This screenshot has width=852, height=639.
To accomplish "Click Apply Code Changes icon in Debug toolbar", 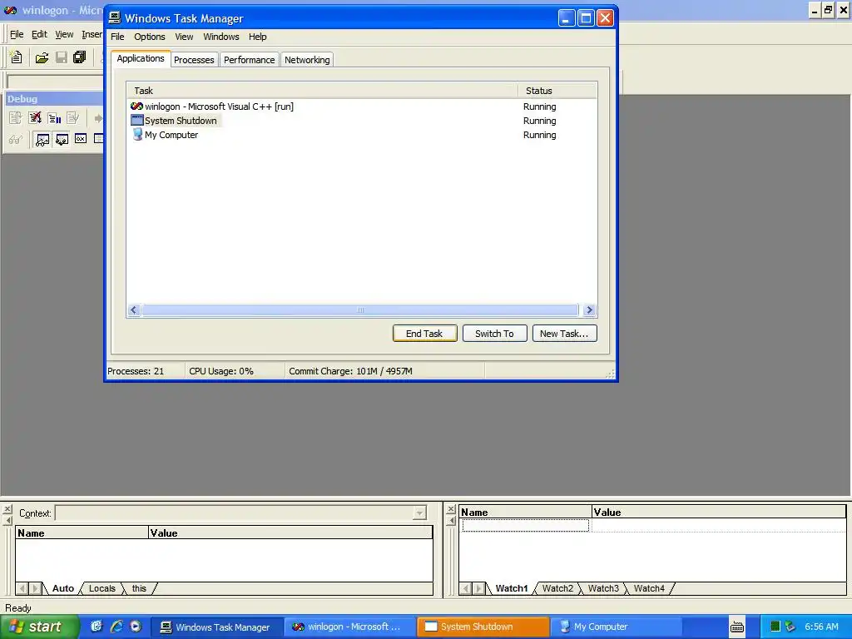I will 73,118.
